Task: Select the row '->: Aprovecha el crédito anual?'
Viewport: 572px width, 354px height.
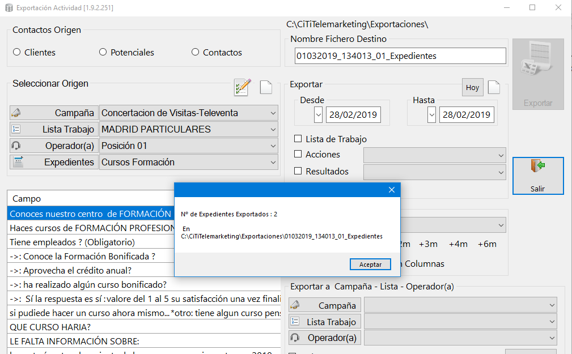Action: 91,271
